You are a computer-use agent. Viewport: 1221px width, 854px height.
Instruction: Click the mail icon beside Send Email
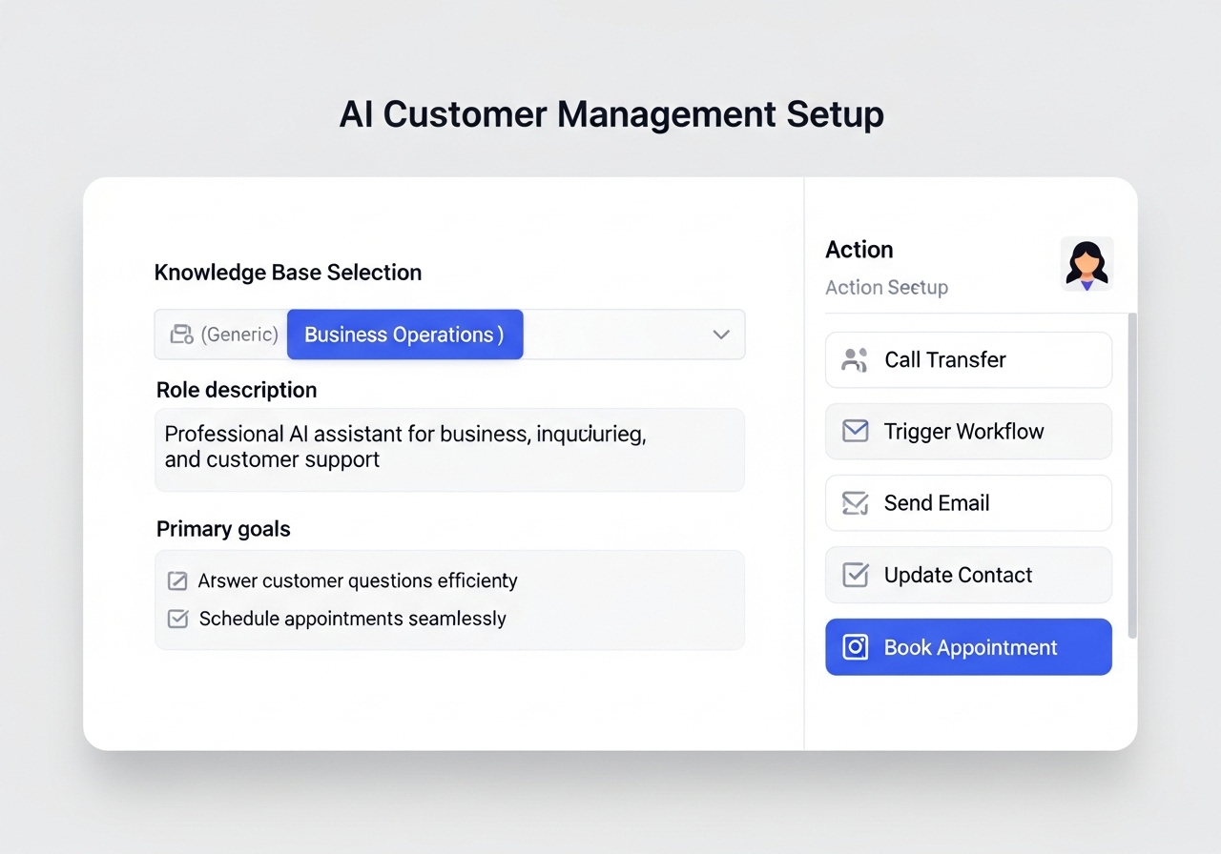[855, 503]
